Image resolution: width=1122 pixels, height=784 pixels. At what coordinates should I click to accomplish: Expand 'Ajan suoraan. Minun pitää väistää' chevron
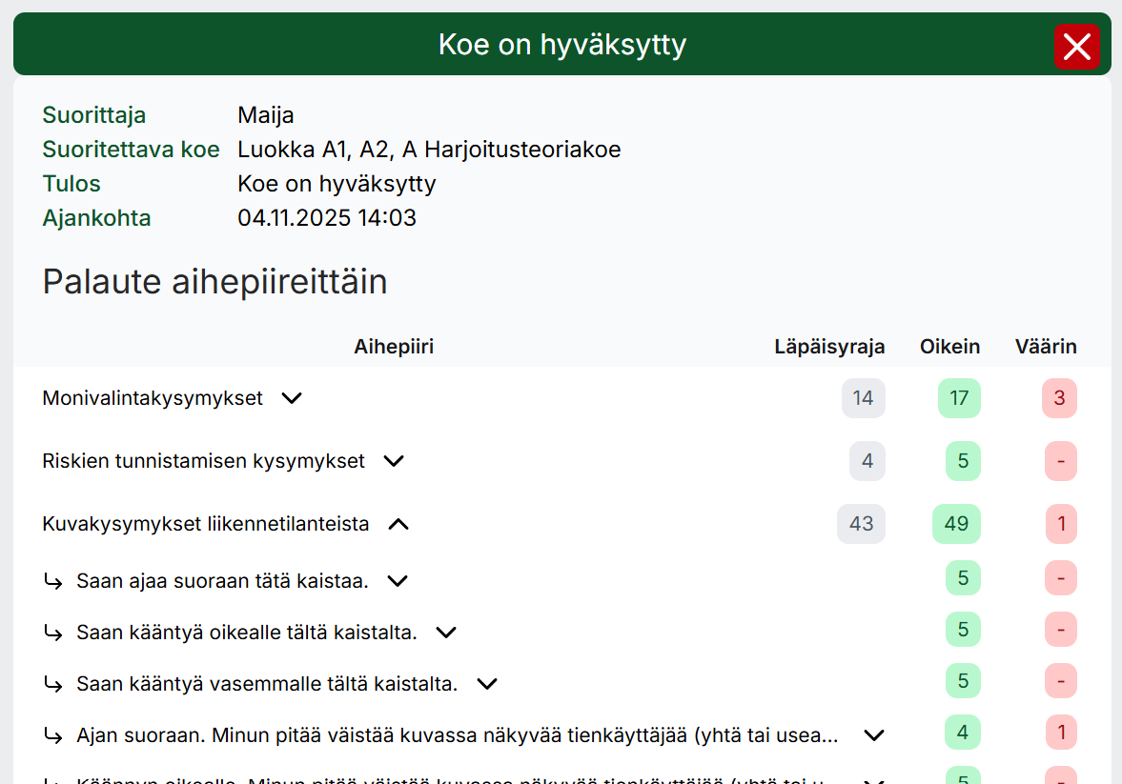(873, 735)
